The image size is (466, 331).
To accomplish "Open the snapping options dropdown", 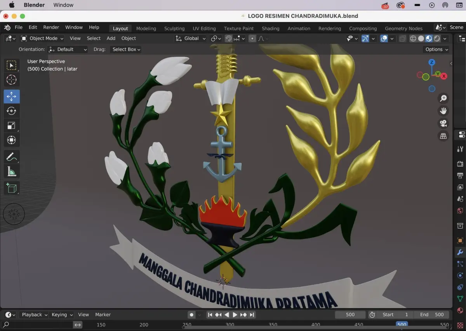I will 239,38.
